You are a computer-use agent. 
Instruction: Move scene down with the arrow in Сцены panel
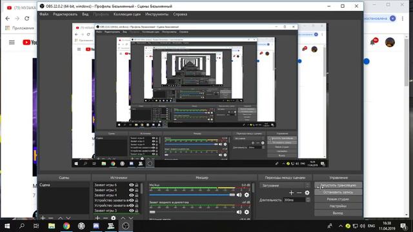68,218
